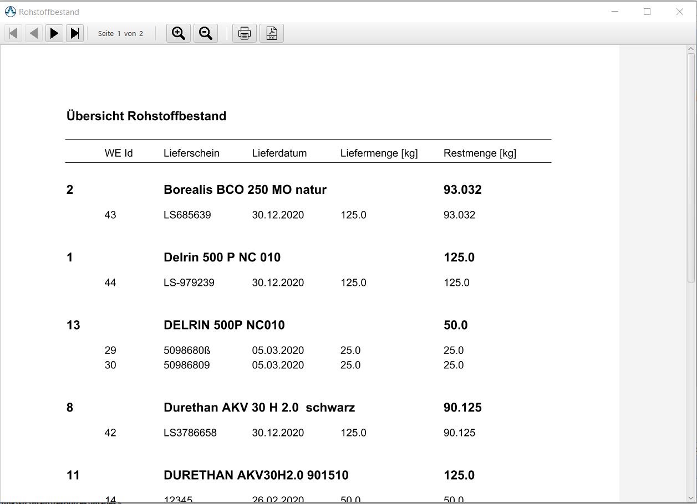
Task: Click the bold total 93.032 for Borealis
Action: (x=462, y=190)
